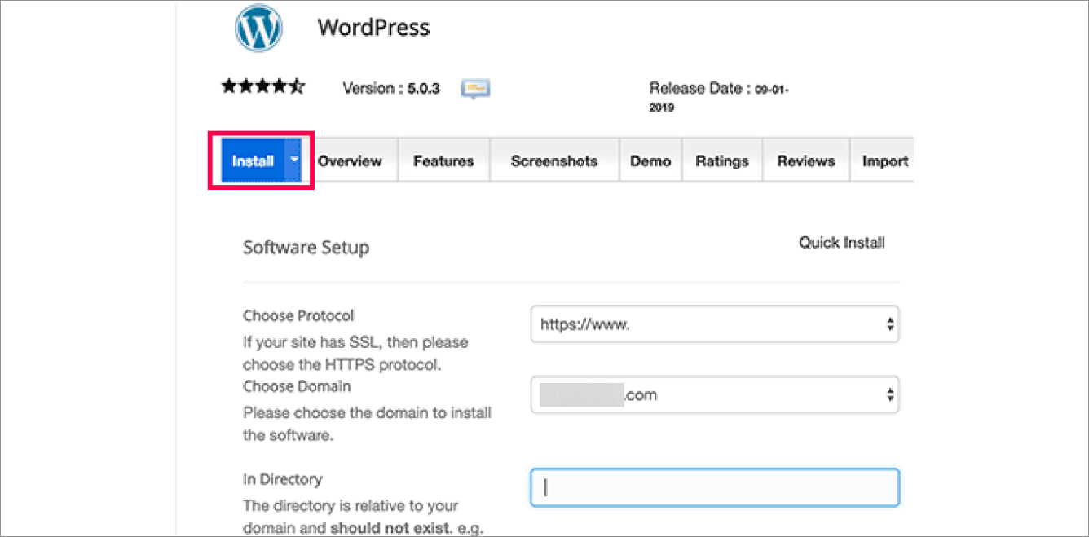Click the Release Date text

(719, 97)
